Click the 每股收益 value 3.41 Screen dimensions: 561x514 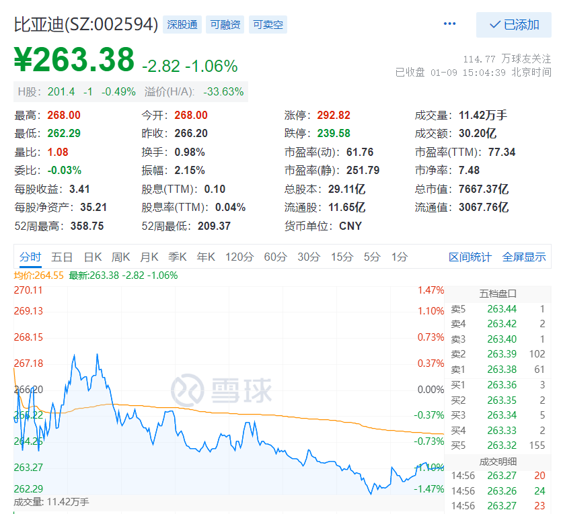tap(79, 189)
